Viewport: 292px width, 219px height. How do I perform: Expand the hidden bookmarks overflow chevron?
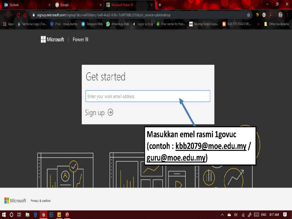[258, 24]
